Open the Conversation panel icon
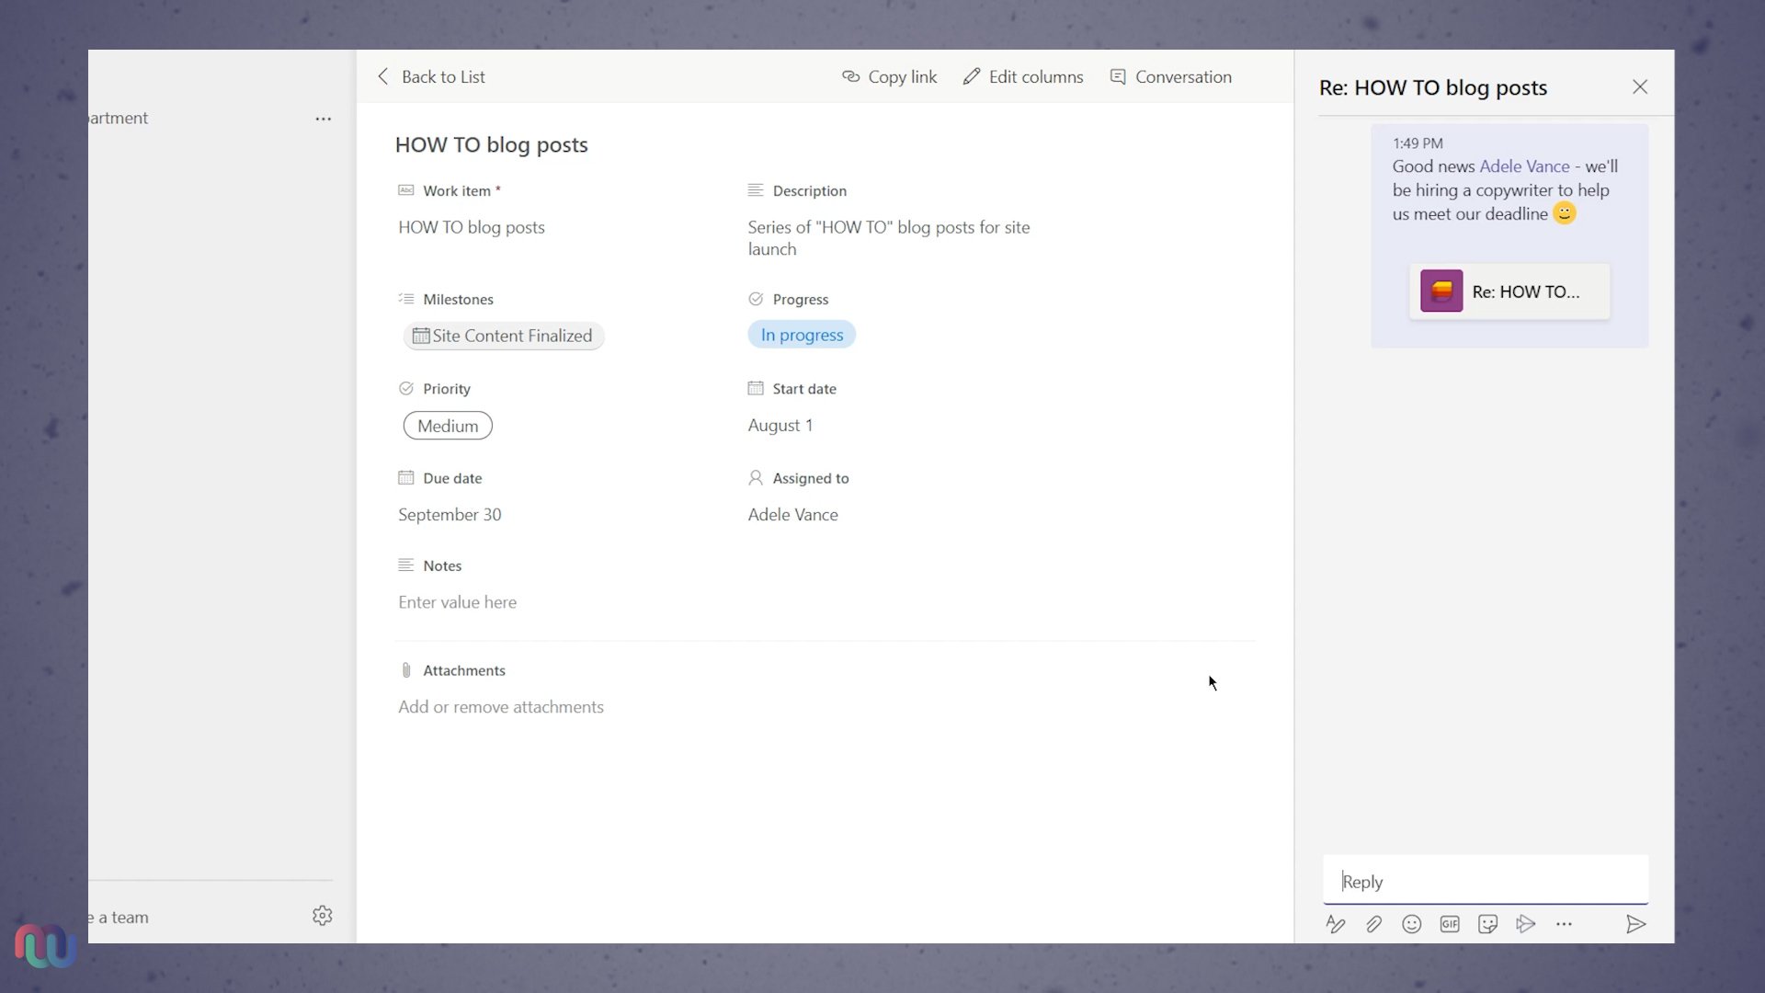The width and height of the screenshot is (1765, 993). pyautogui.click(x=1117, y=75)
